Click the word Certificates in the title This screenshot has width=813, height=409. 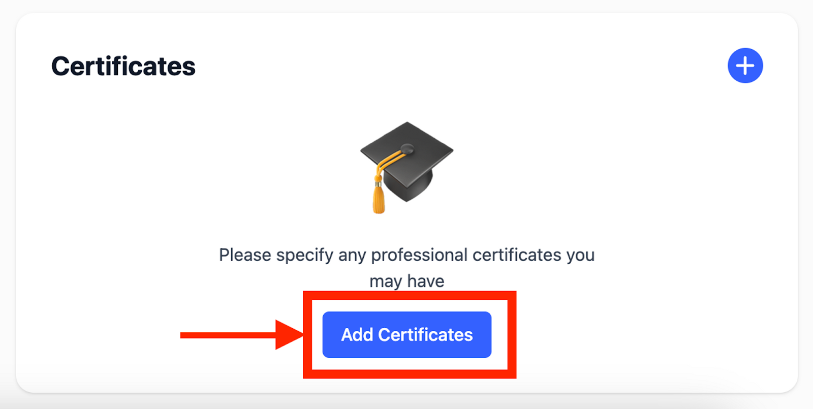click(123, 65)
